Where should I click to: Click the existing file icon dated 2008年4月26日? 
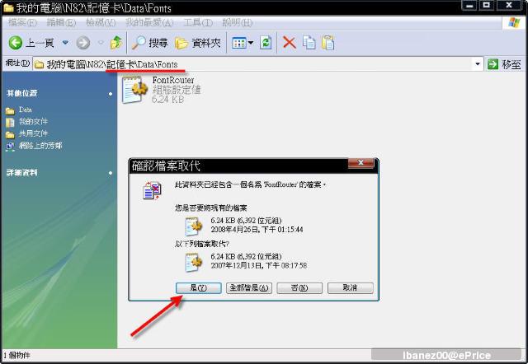[x=193, y=226]
